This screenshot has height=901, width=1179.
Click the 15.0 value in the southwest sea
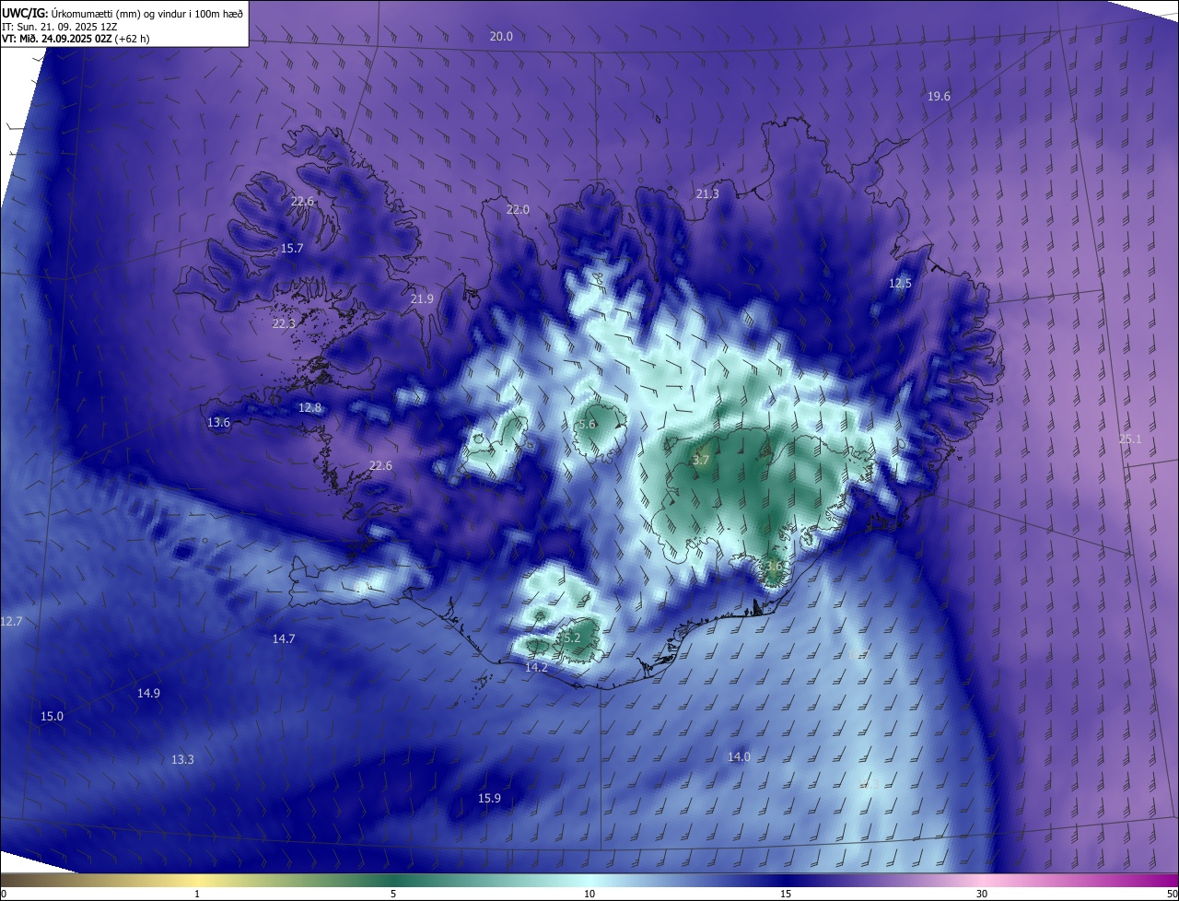click(x=52, y=716)
